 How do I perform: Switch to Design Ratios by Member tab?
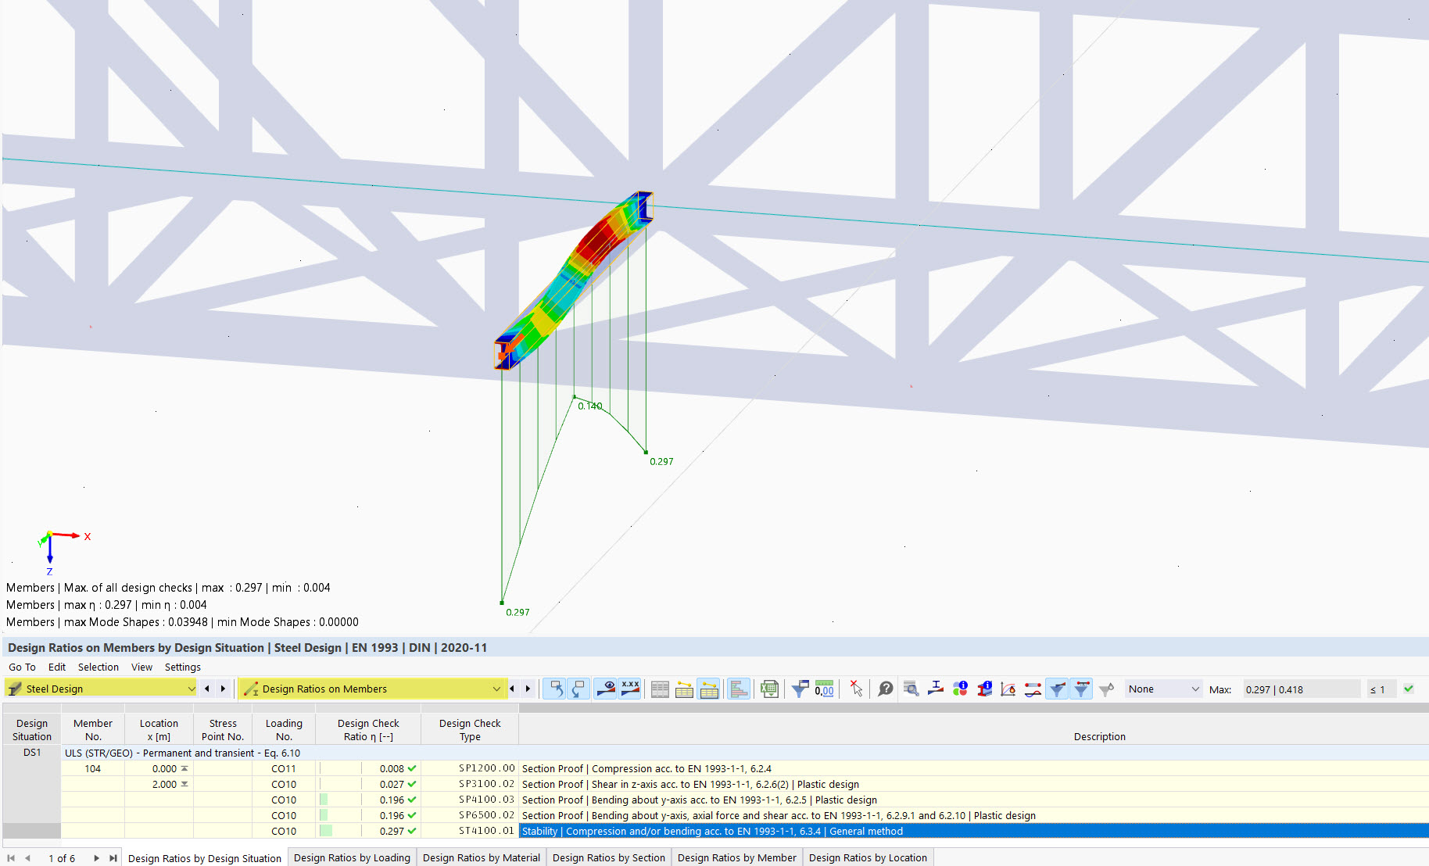[x=736, y=857]
